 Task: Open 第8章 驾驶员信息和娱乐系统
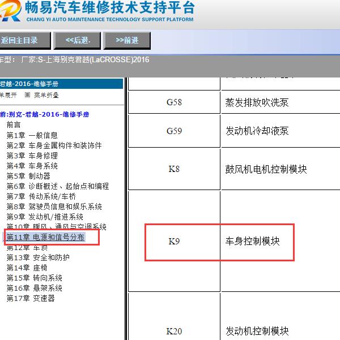coord(54,206)
